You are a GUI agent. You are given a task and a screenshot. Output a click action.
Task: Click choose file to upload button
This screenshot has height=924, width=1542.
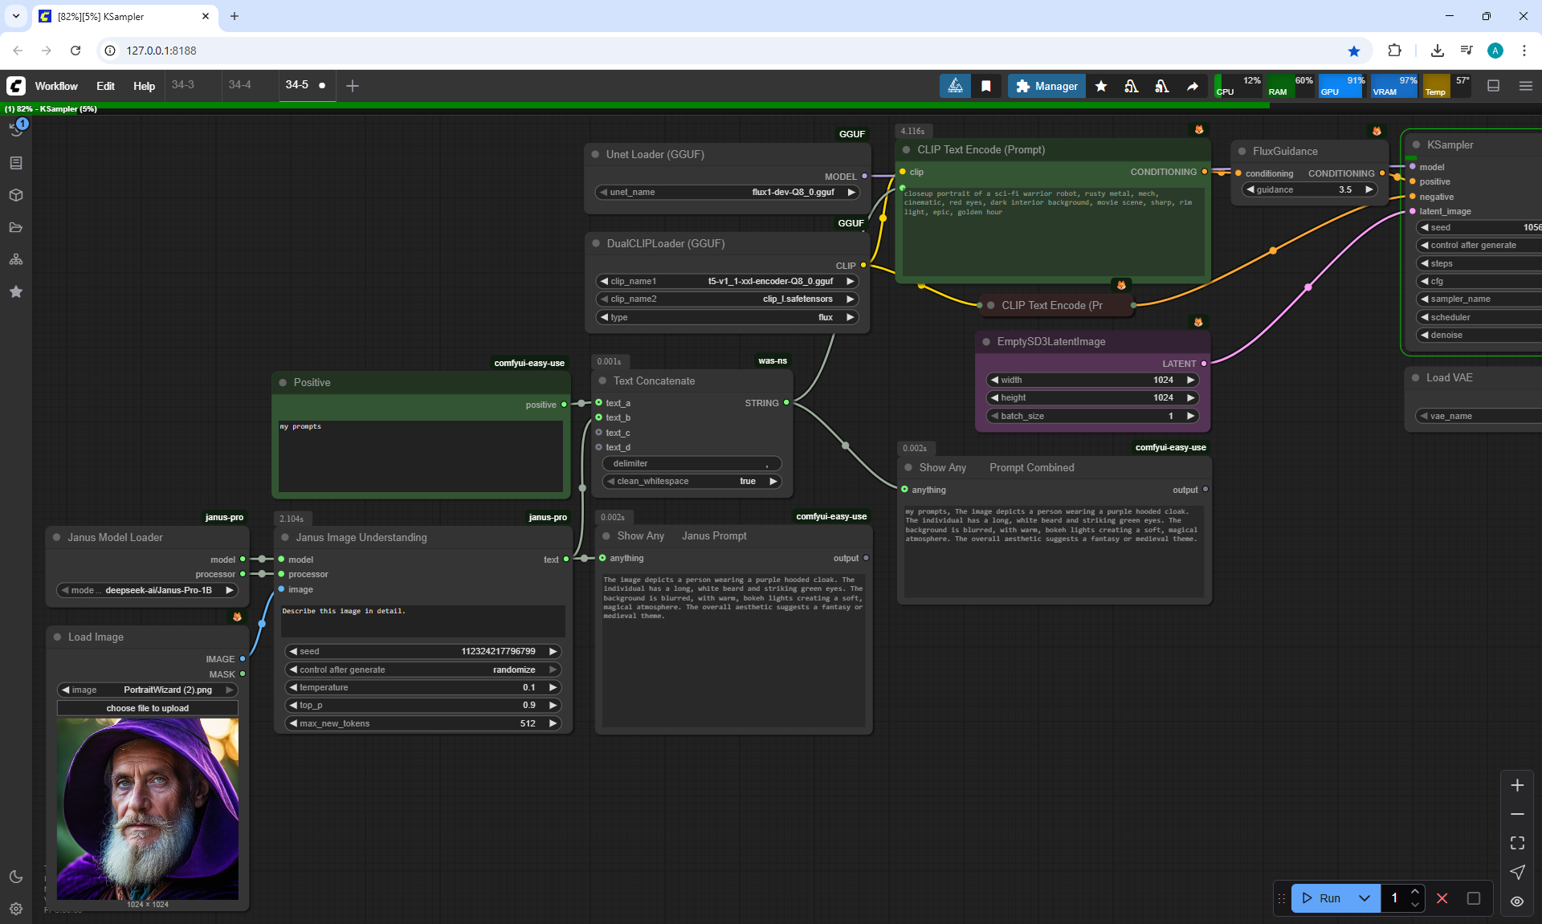point(148,708)
